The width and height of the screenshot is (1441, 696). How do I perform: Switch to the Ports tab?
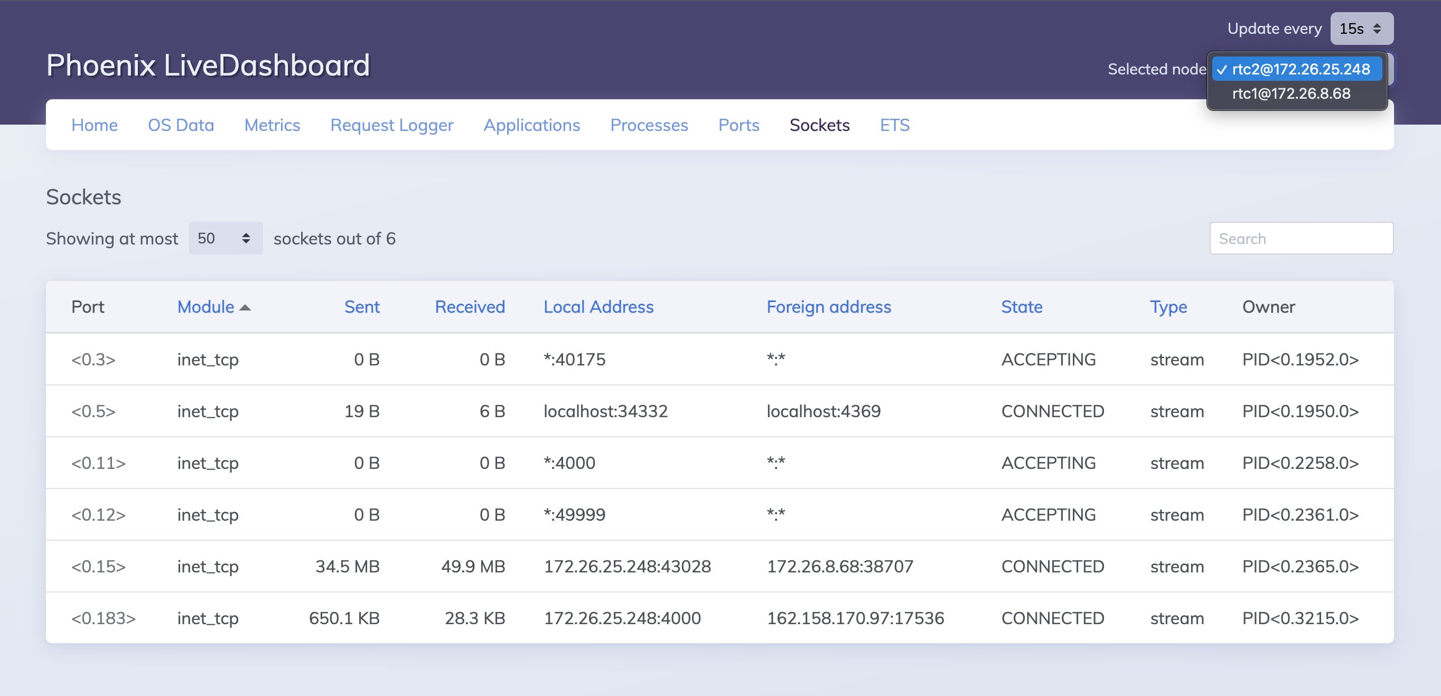click(x=738, y=125)
